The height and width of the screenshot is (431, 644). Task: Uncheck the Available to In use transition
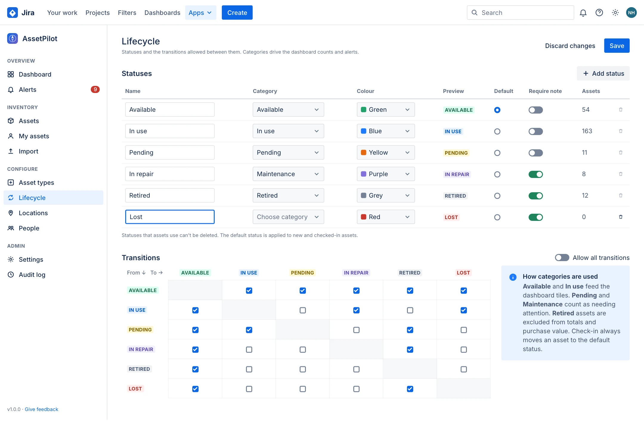tap(249, 290)
